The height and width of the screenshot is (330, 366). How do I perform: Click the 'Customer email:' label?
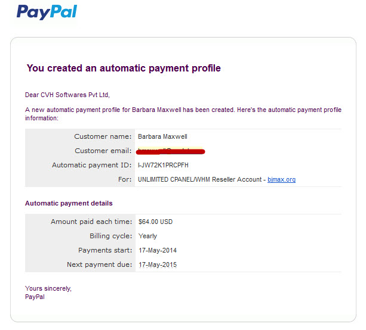click(x=103, y=151)
